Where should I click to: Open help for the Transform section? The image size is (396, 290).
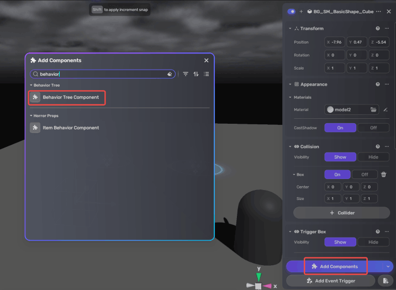click(378, 28)
